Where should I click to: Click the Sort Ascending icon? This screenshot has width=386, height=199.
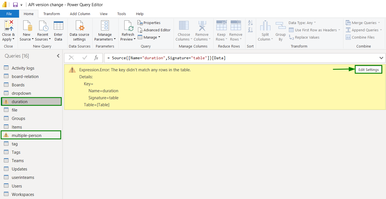251,23
